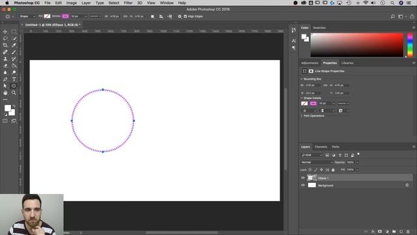Expand the Path Operations section
Viewport: 417px width, 235px height.
(x=302, y=116)
